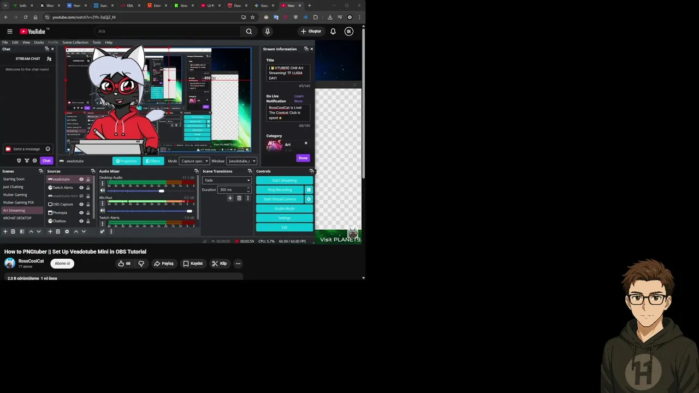Toggle visibility of Chatbox source
Viewport: 699px width, 393px height.
[x=81, y=221]
